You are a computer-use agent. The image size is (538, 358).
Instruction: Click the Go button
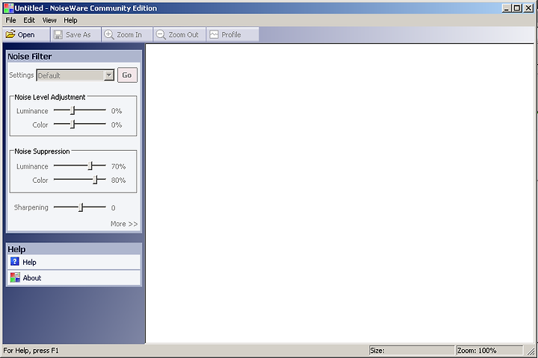pyautogui.click(x=127, y=75)
